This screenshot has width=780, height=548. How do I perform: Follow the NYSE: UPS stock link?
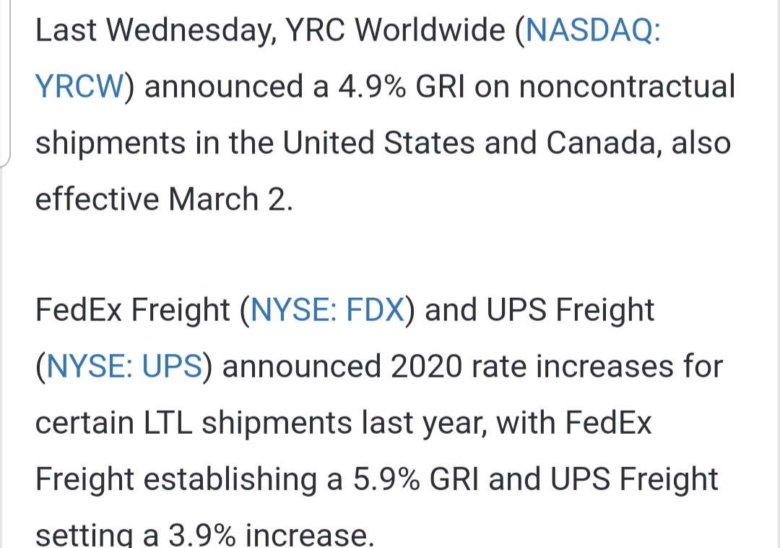pos(123,367)
